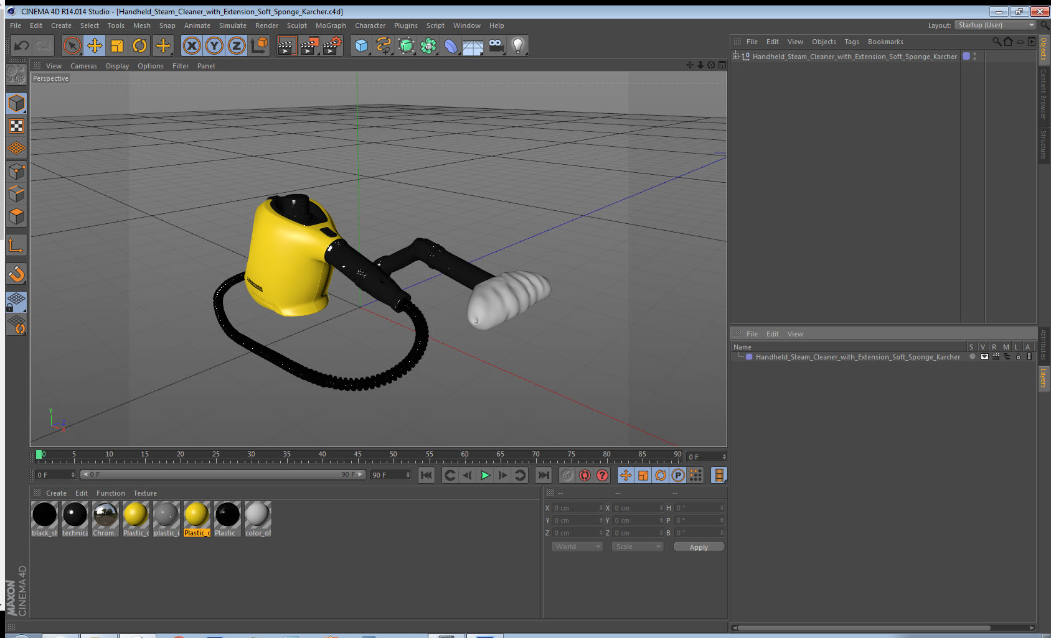
Task: Add a Camera object
Action: click(496, 45)
